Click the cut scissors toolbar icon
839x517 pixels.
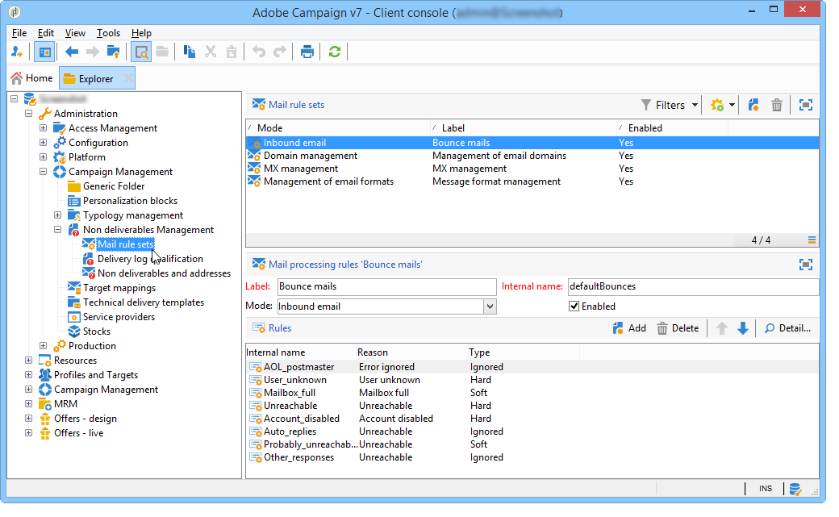(x=211, y=52)
